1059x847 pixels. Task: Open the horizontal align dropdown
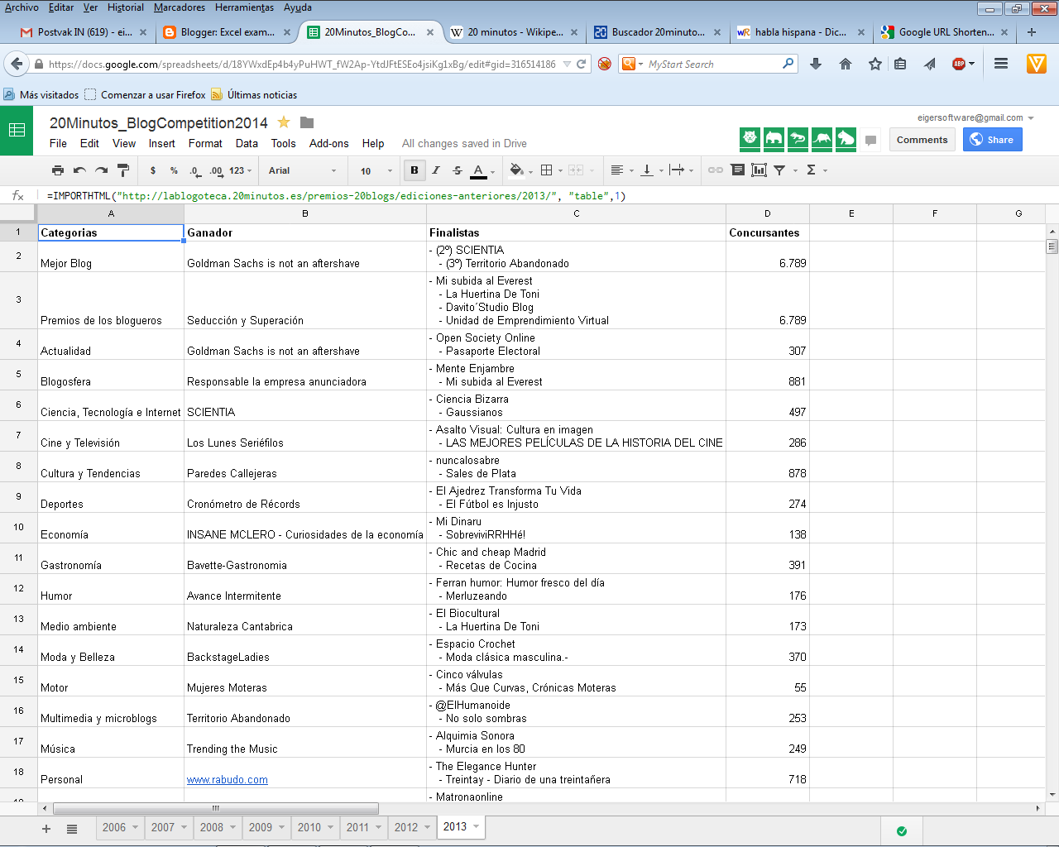(x=622, y=170)
